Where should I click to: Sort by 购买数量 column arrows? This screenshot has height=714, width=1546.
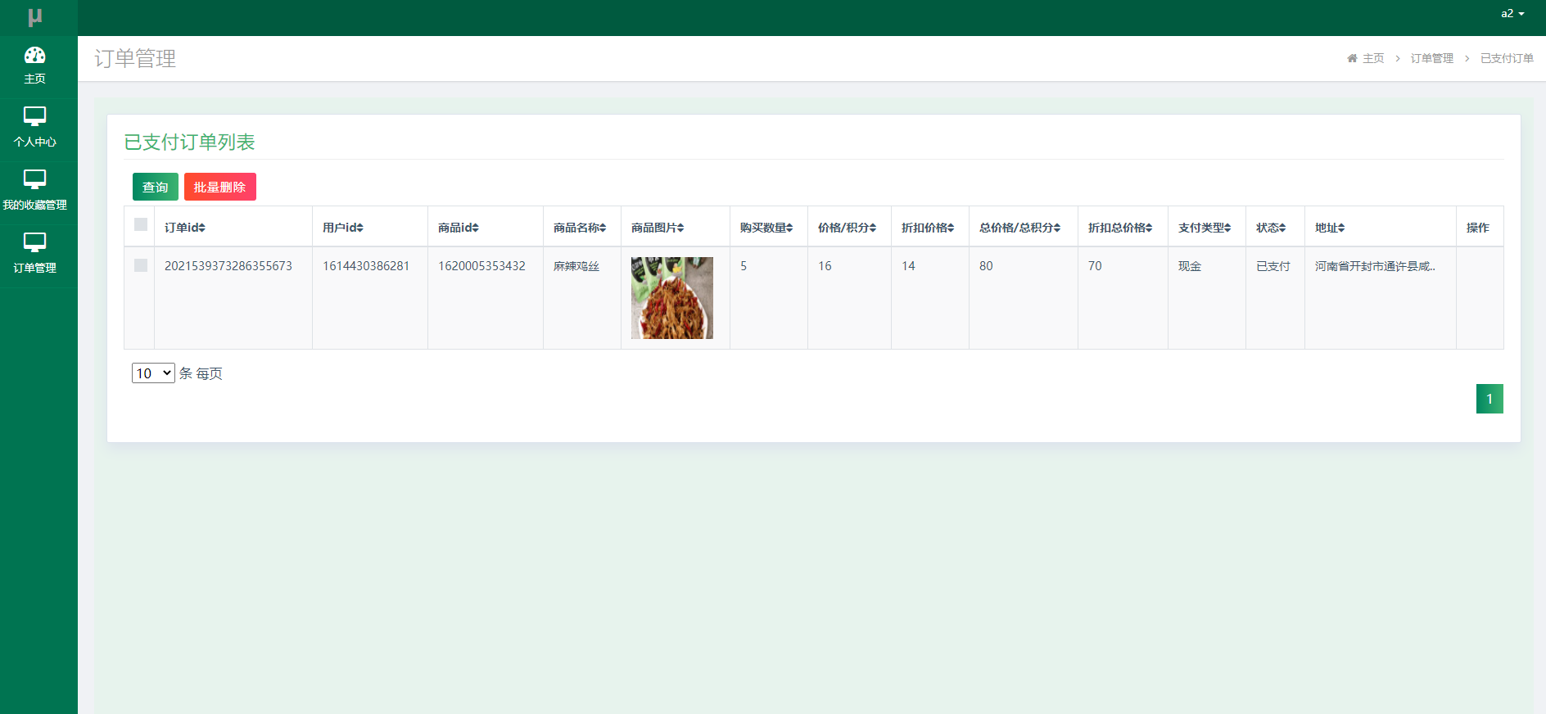pos(789,228)
